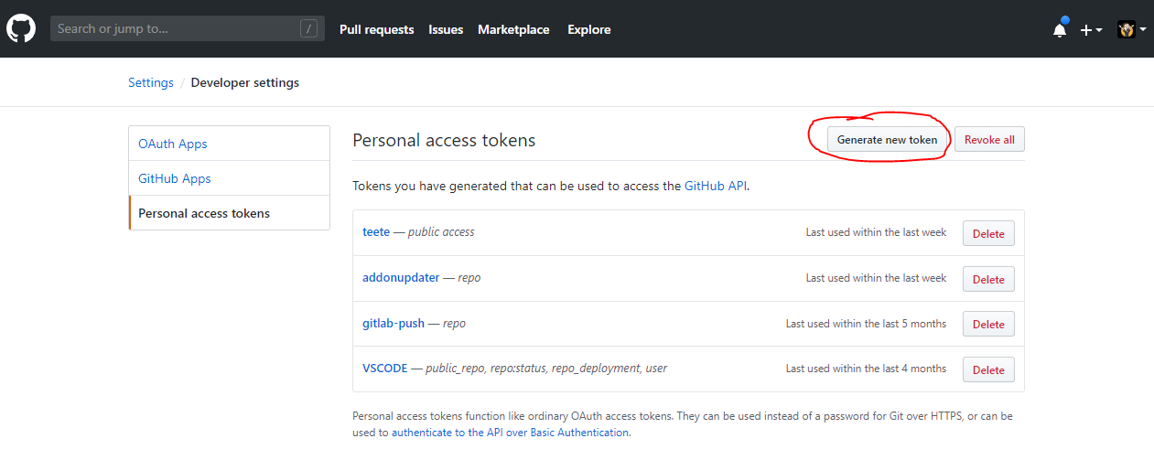The height and width of the screenshot is (460, 1154).
Task: Switch to GitHub Apps section
Action: 175,178
